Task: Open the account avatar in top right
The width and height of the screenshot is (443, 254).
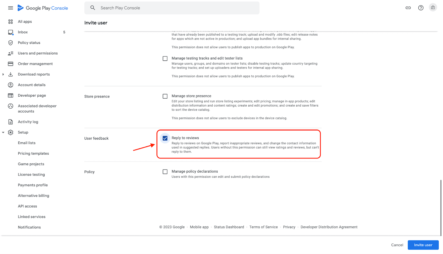Action: 433,7
